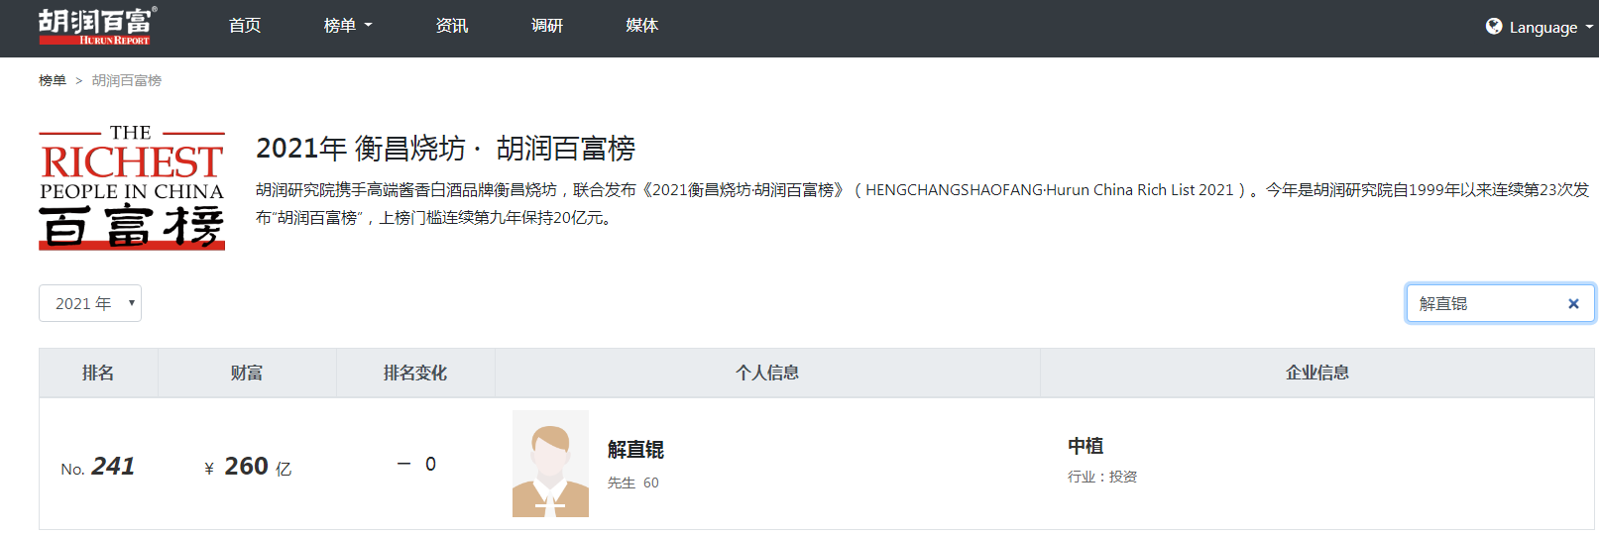The height and width of the screenshot is (536, 1599).
Task: Open the 2021 年 year dropdown
Action: tap(90, 303)
